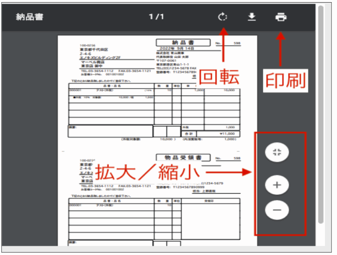
Task: Download the 納品書 PDF file
Action: (x=252, y=17)
